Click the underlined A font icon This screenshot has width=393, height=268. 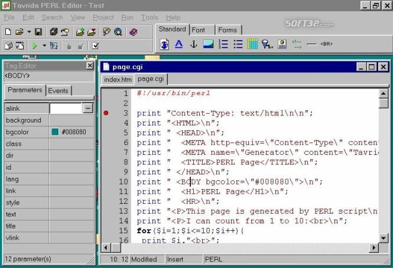(x=178, y=44)
